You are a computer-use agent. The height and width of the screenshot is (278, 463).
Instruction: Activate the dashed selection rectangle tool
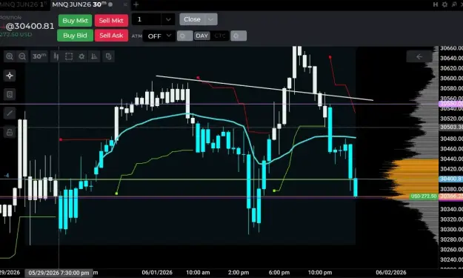tap(69, 56)
